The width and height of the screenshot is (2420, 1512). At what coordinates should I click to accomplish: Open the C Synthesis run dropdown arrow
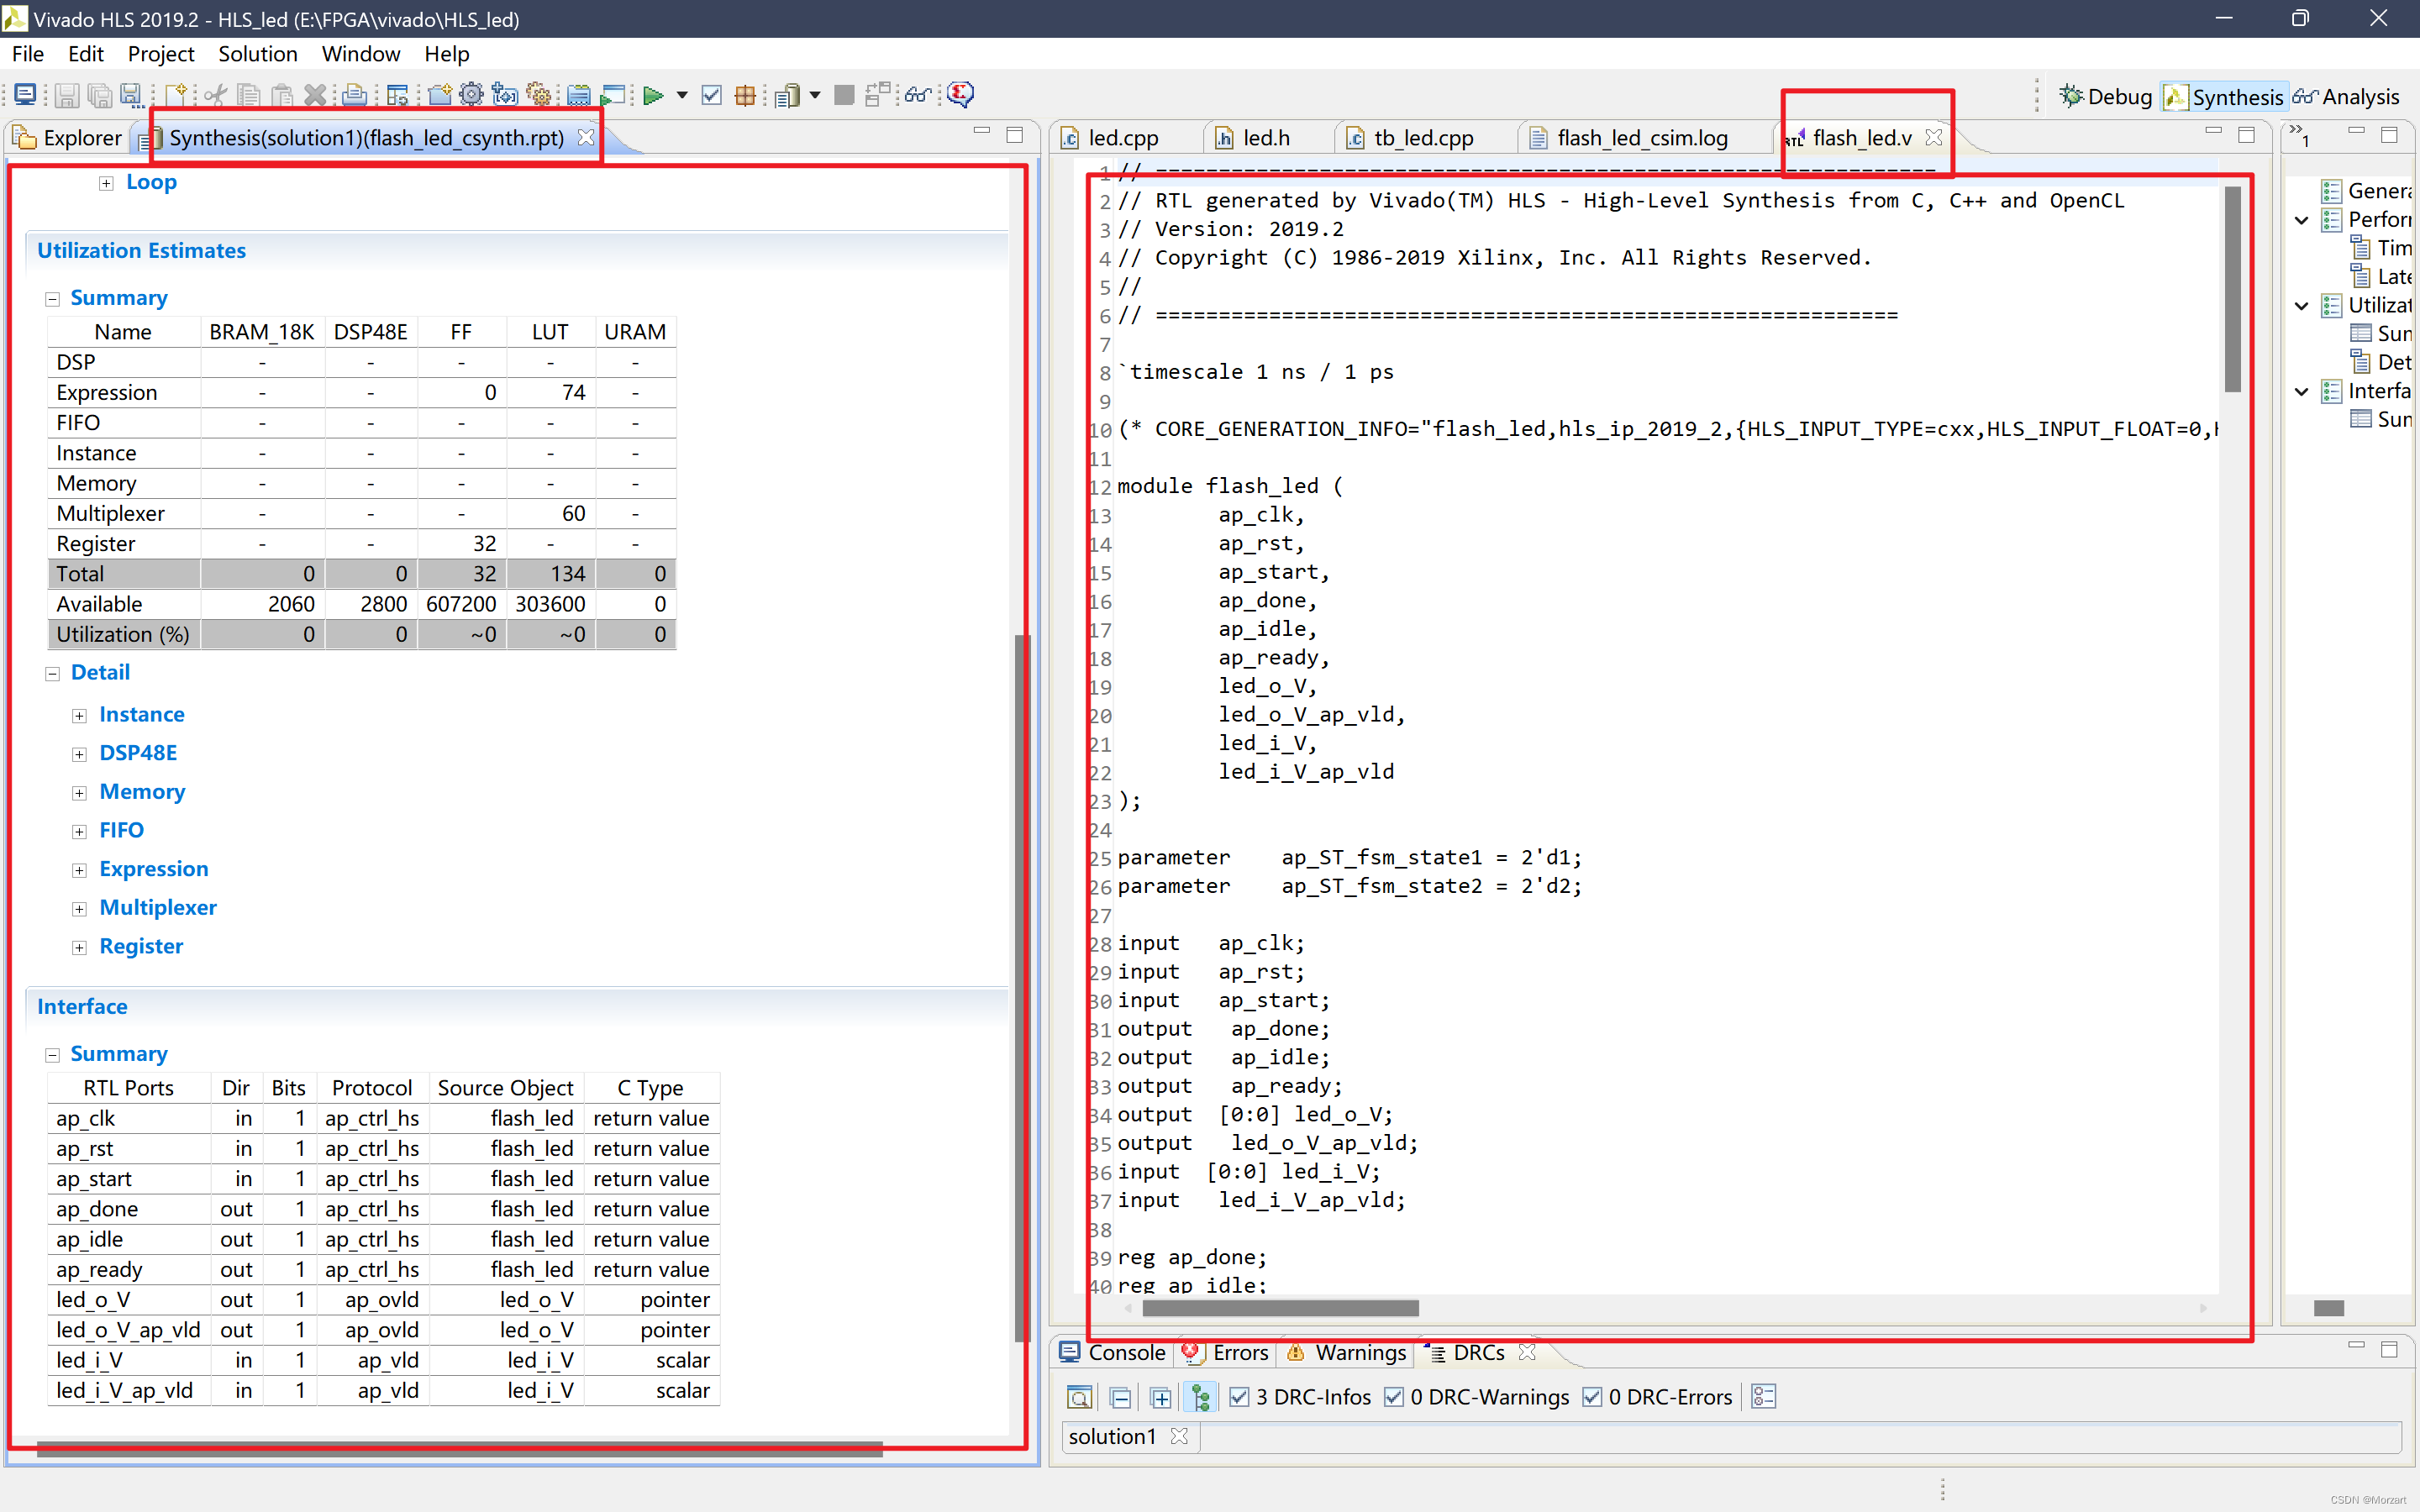click(682, 95)
